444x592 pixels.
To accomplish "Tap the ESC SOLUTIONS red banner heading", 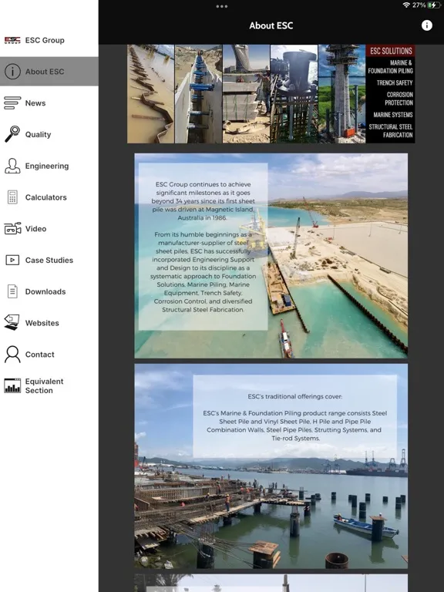I will [390, 51].
